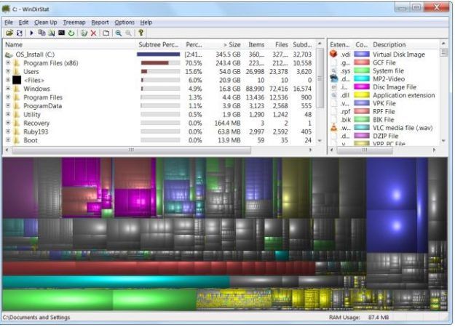Expand the Utility folder node
Image resolution: width=455 pixels, height=327 pixels.
pos(8,114)
